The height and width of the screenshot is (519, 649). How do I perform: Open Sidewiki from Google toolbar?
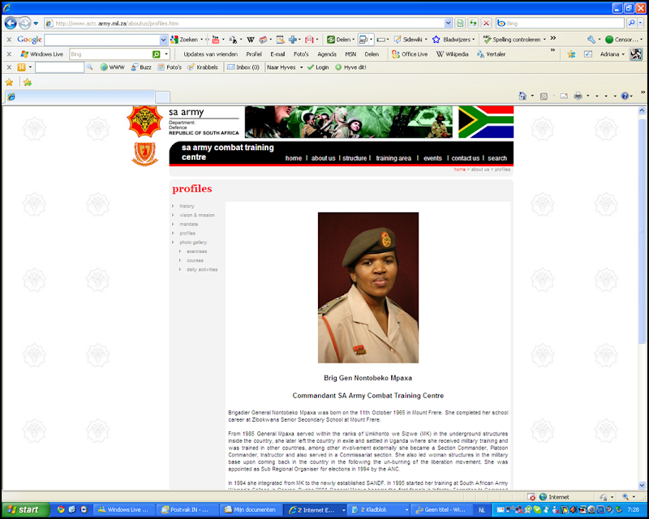point(408,40)
